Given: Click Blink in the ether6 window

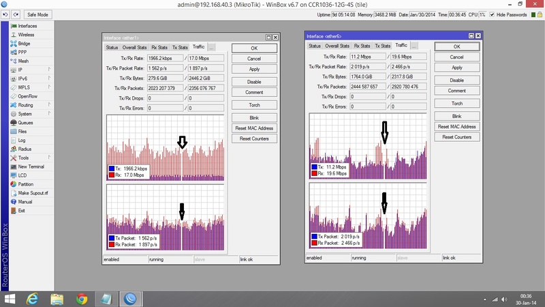Looking at the screenshot, I should [x=457, y=116].
